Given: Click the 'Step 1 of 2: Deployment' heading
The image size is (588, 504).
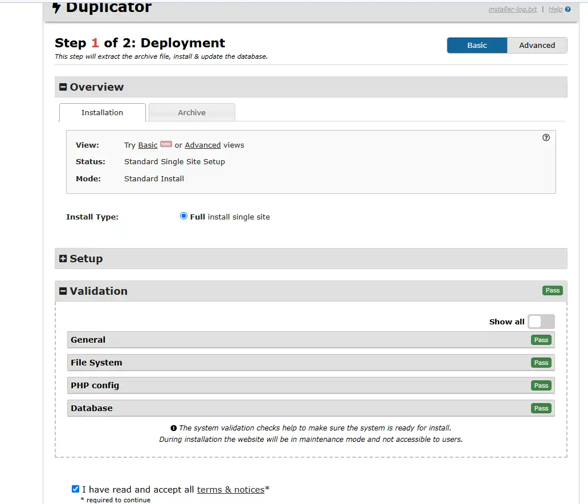Looking at the screenshot, I should click(140, 43).
